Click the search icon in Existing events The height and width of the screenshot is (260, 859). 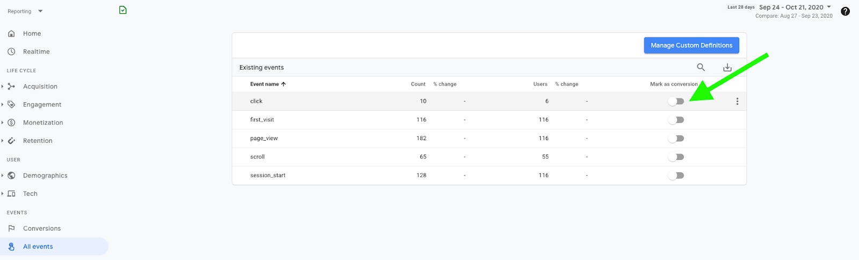coord(701,67)
